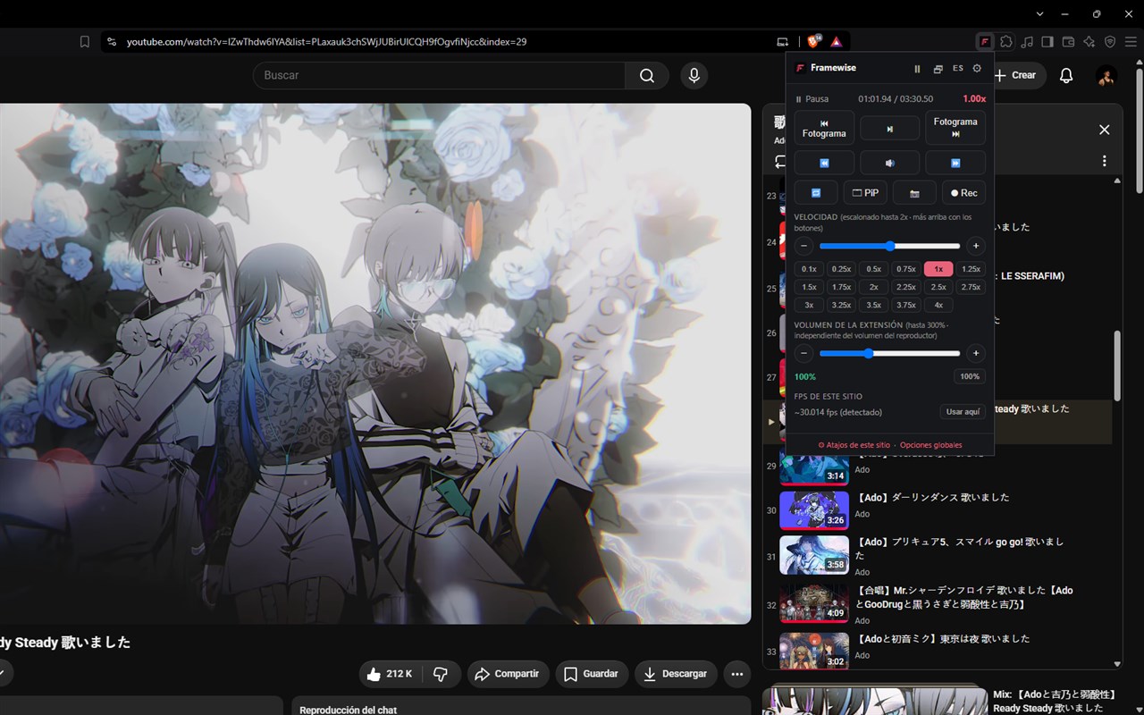1144x715 pixels.
Task: Click the blue rewind icon in Framewise
Action: tap(824, 163)
